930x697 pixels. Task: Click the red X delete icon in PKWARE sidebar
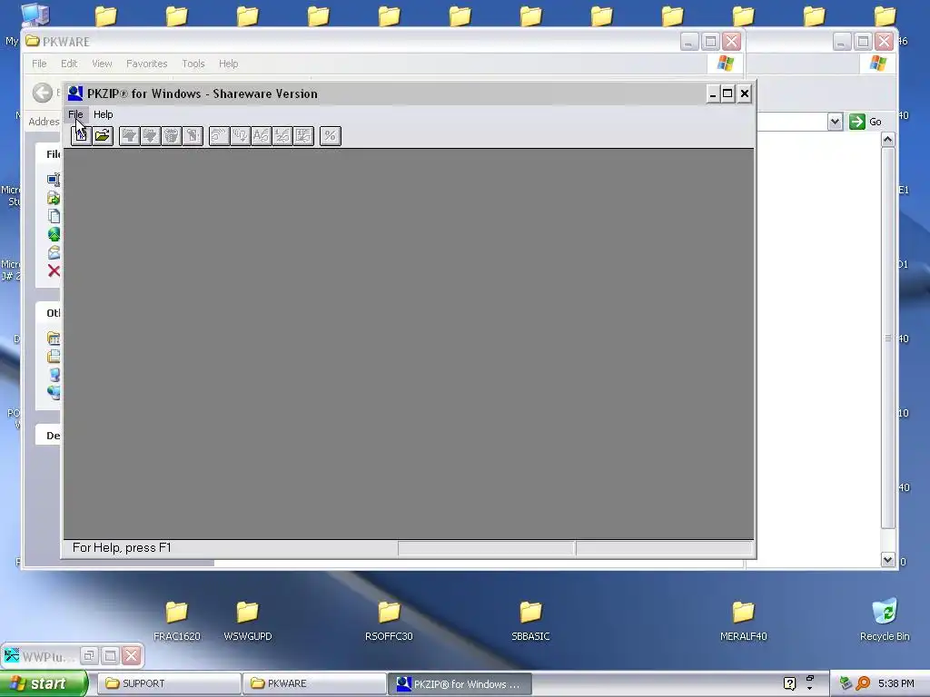[54, 270]
